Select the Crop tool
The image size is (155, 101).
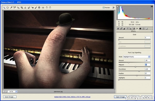tap(22, 7)
